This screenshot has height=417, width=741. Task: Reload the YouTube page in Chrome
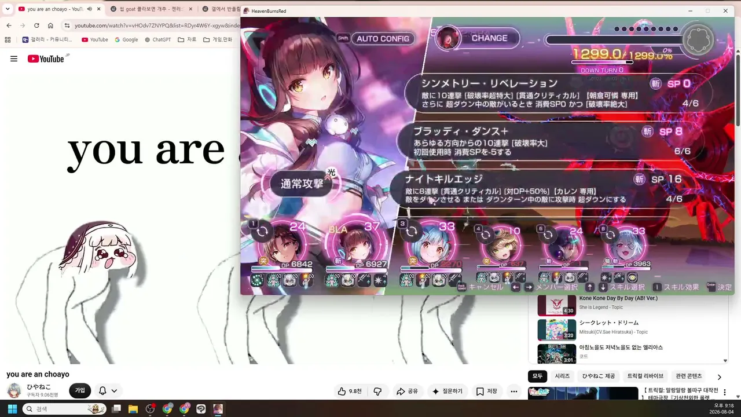click(x=36, y=25)
